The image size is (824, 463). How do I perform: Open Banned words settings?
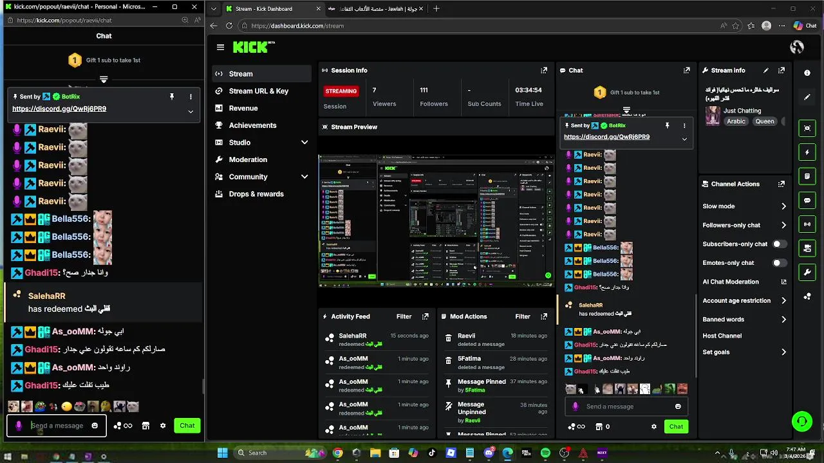click(744, 319)
